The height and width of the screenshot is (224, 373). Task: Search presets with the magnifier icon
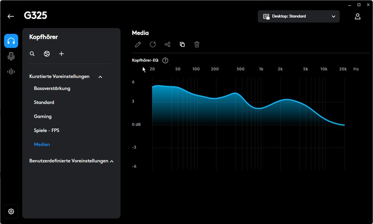coord(32,54)
